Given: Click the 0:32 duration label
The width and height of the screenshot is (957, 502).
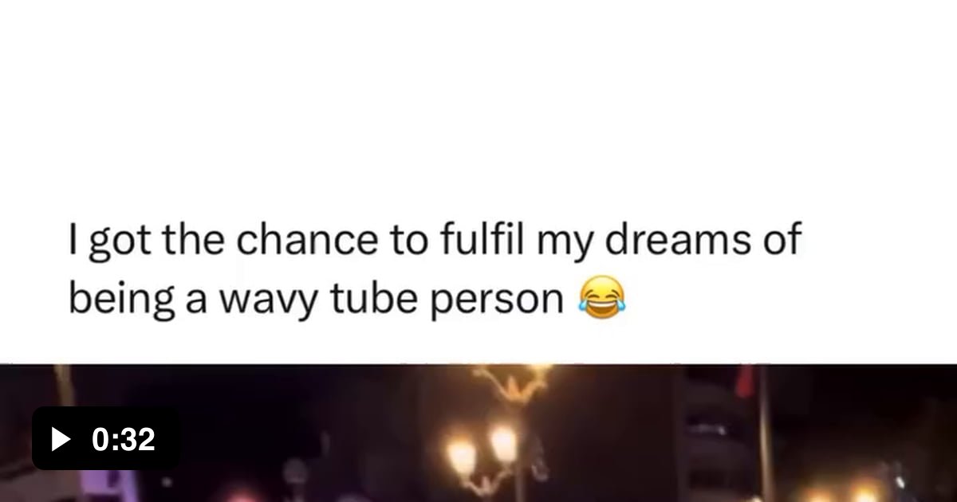Looking at the screenshot, I should (x=124, y=439).
